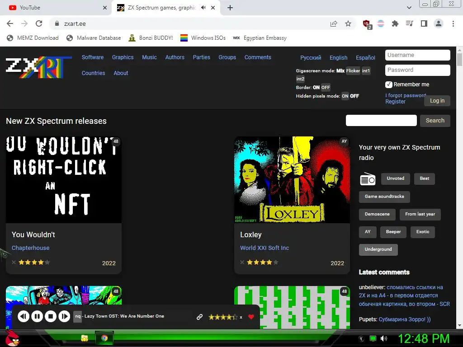Open the MEMZ Download bookmark
The height and width of the screenshot is (347, 463).
[x=33, y=38]
